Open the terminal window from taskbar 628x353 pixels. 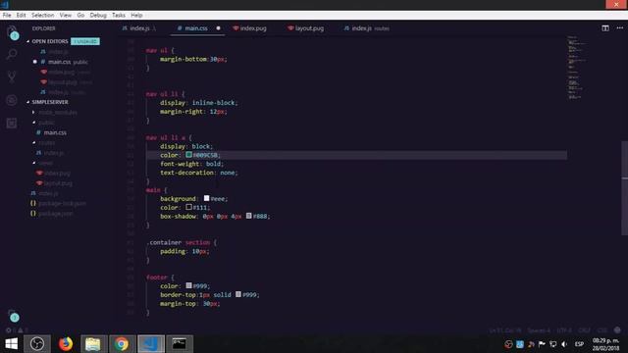(x=180, y=344)
